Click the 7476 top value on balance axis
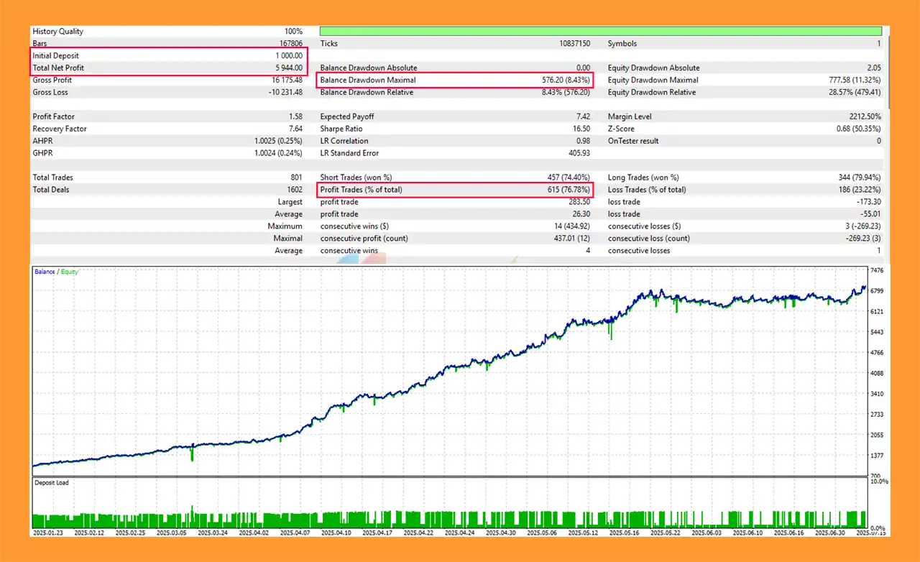This screenshot has width=920, height=562. pos(877,271)
